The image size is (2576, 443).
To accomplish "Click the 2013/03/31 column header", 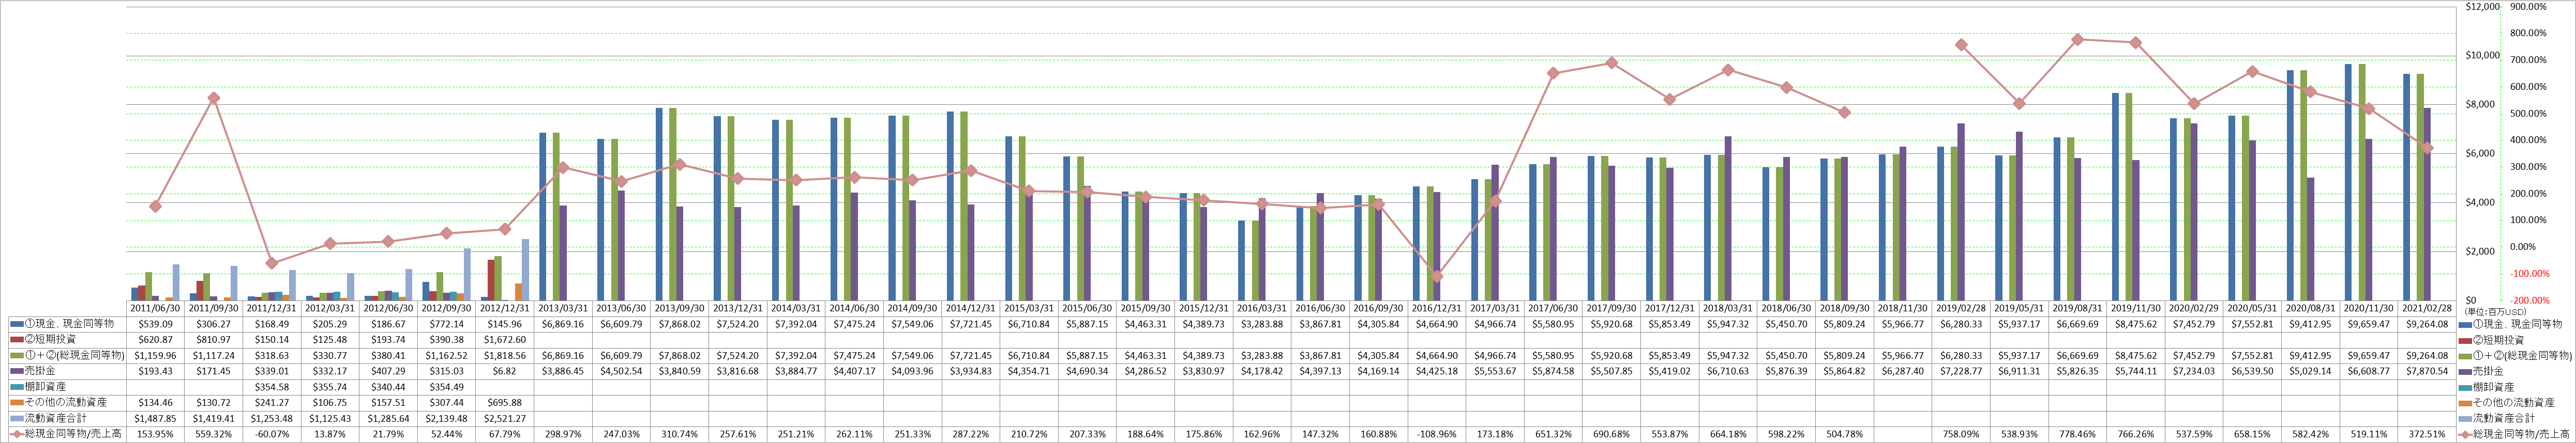I will coord(563,309).
